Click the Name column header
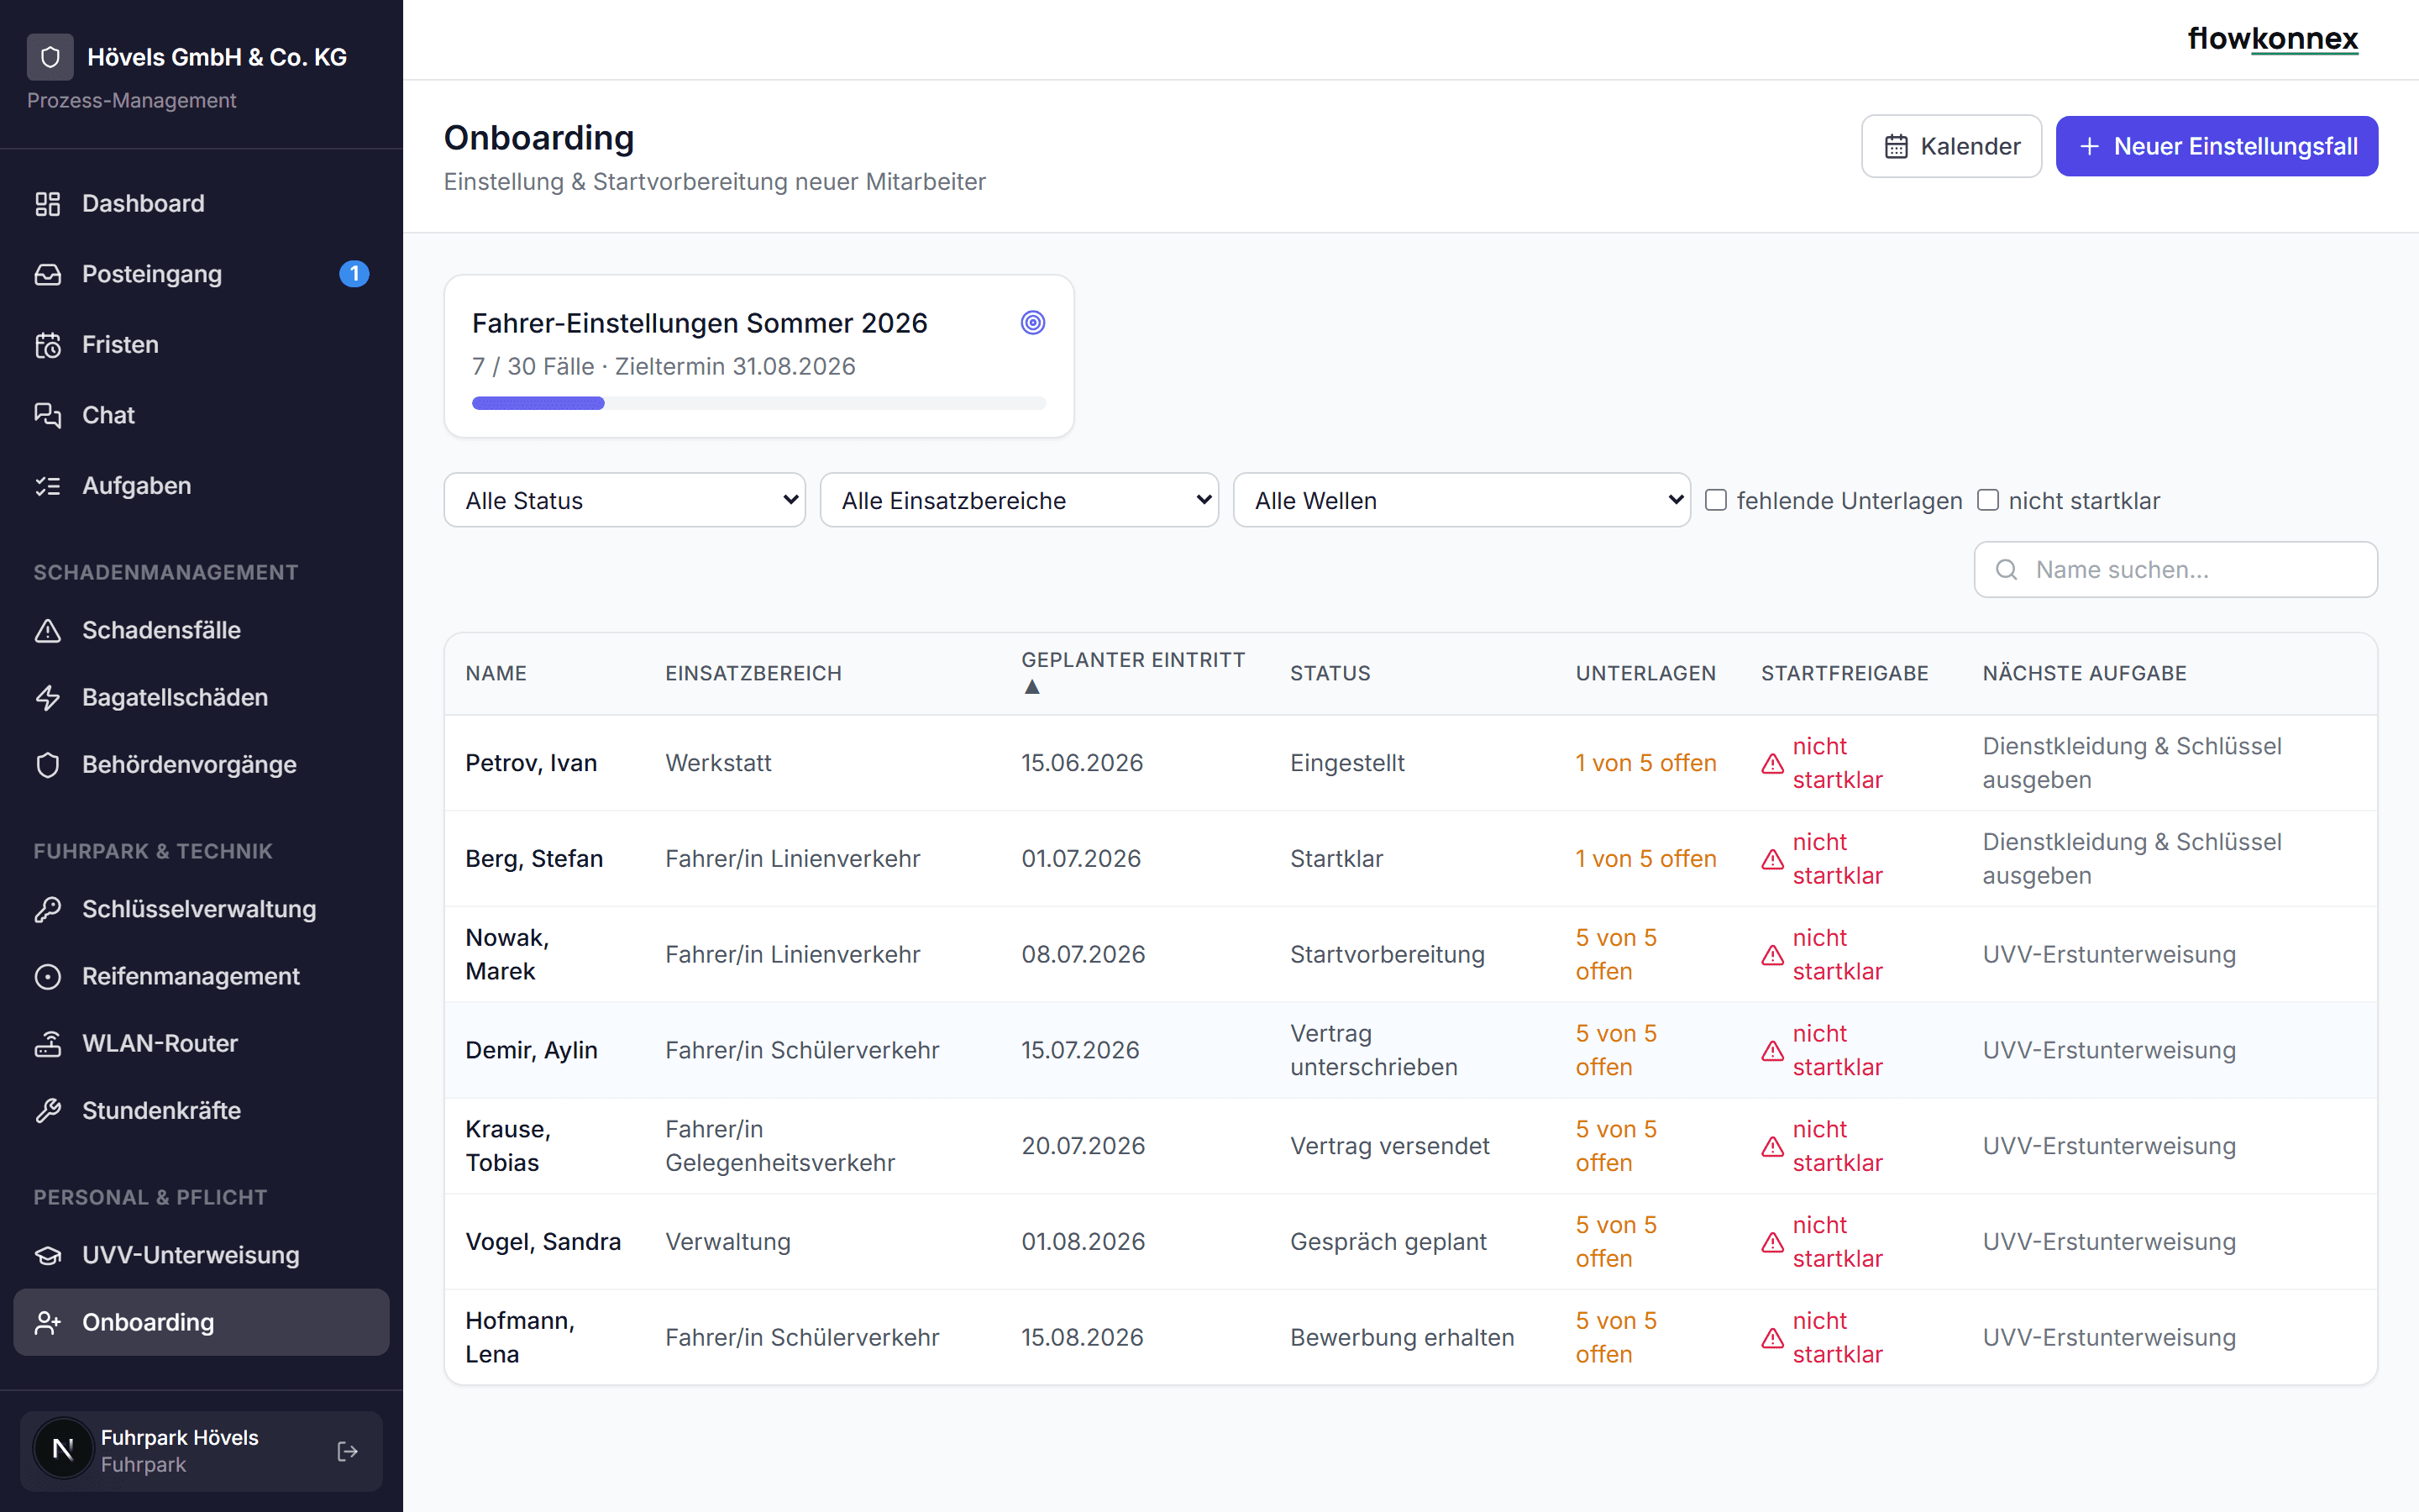 496,673
